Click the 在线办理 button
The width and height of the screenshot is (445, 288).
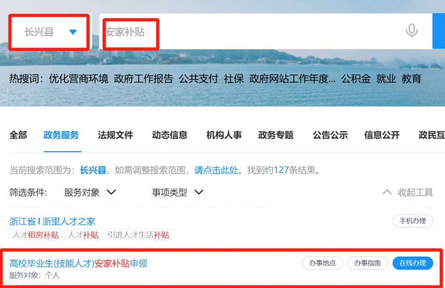point(412,263)
